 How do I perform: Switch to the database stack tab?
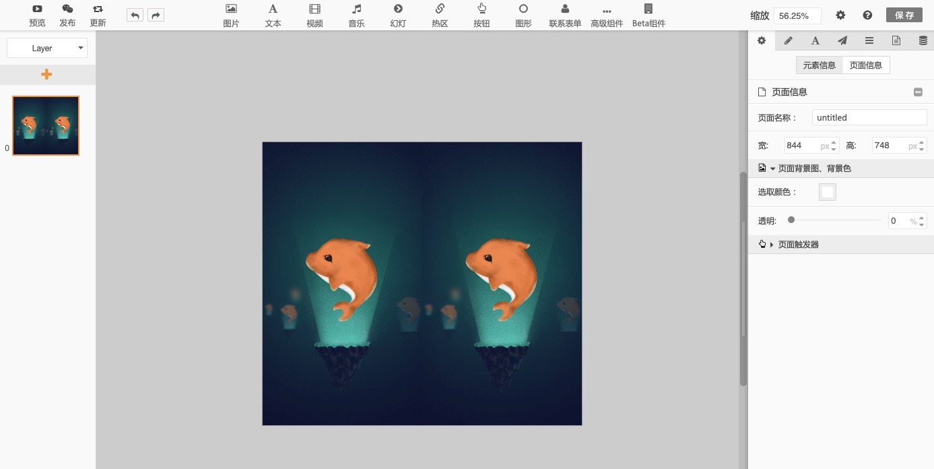point(923,40)
